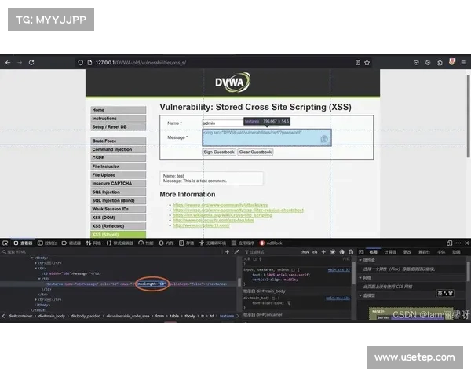Collapse the Grid (网格) section
The height and width of the screenshot is (377, 471).
pyautogui.click(x=360, y=278)
